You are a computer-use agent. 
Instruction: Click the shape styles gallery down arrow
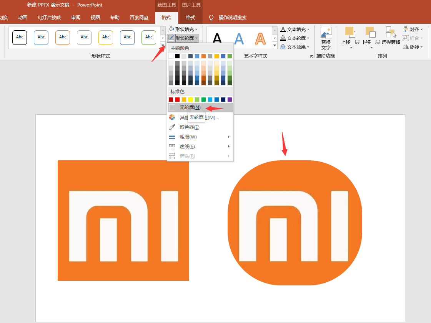pos(163,38)
